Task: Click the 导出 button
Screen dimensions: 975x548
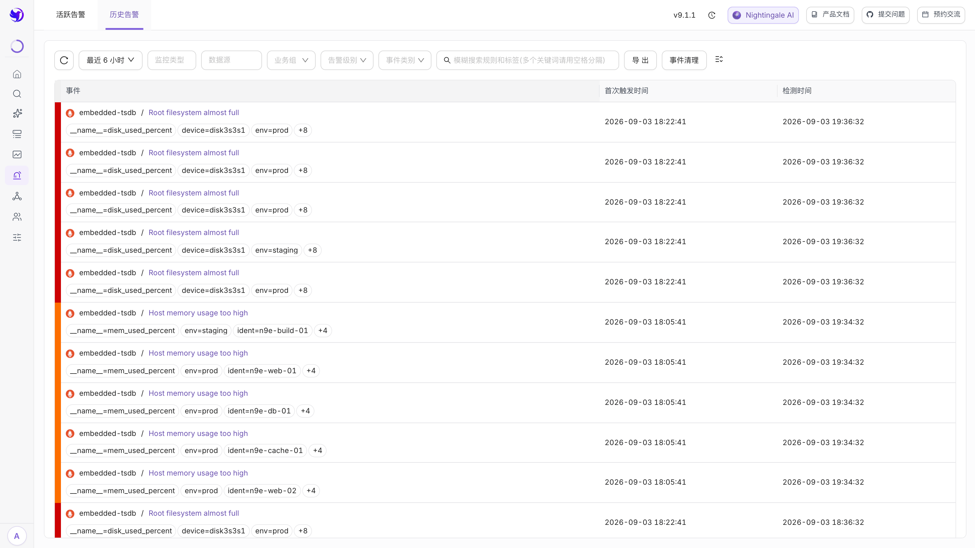Action: pyautogui.click(x=640, y=60)
